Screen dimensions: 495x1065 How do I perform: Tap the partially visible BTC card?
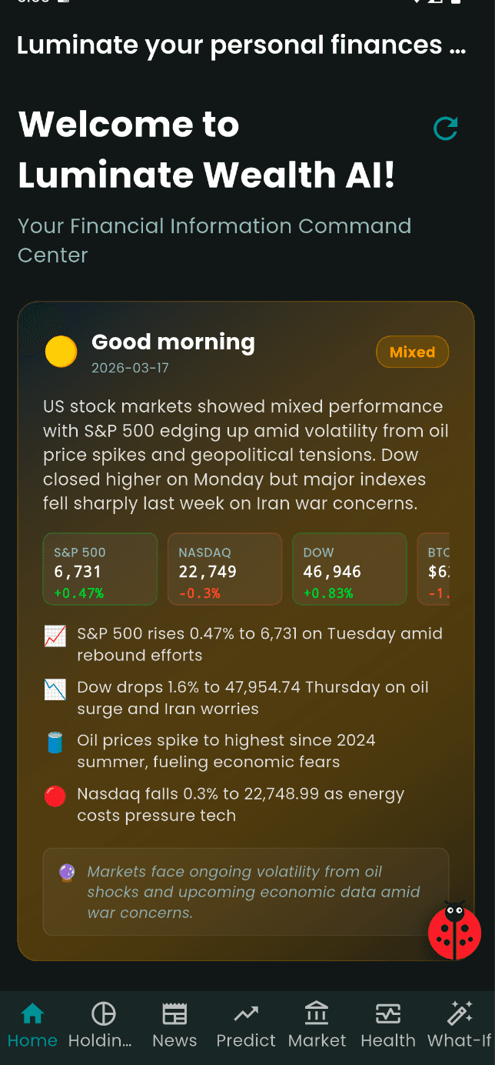pyautogui.click(x=434, y=569)
